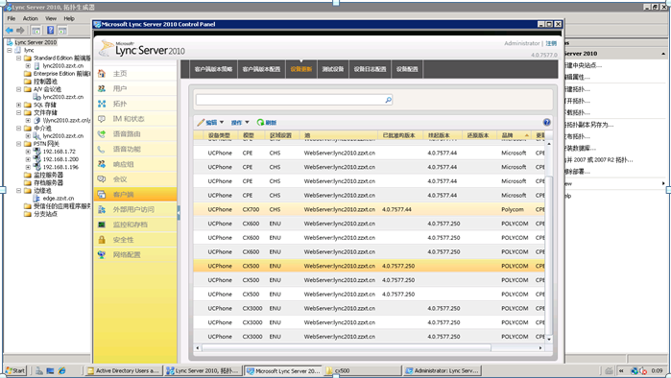The image size is (671, 378).
Task: Open the Action menu in Topology Builder
Action: [30, 18]
